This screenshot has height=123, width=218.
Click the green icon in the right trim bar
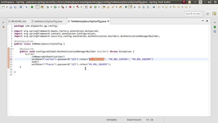[x=215, y=27]
